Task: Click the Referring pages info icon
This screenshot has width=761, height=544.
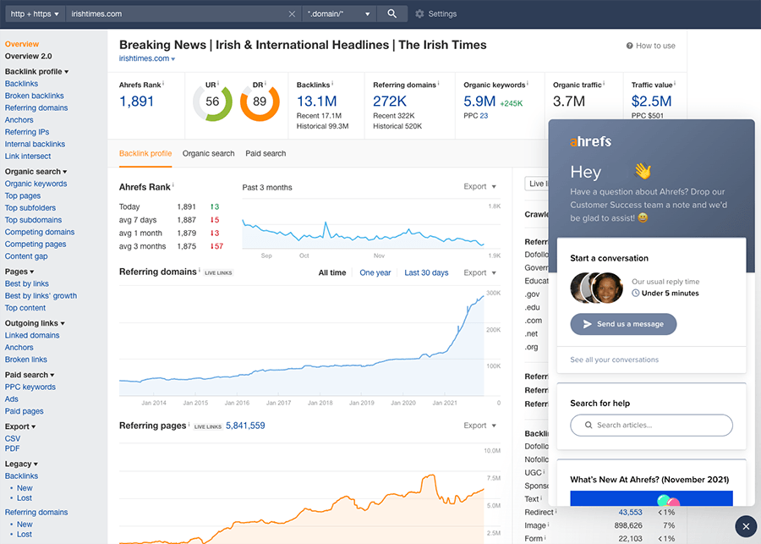Action: click(189, 424)
